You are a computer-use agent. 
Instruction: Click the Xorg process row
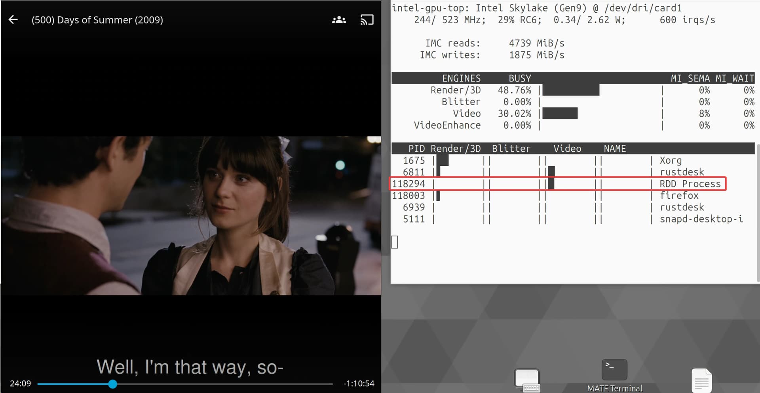click(x=670, y=161)
